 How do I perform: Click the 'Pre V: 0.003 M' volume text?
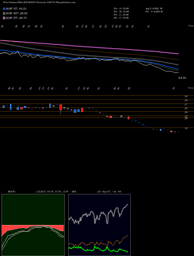click(x=154, y=12)
